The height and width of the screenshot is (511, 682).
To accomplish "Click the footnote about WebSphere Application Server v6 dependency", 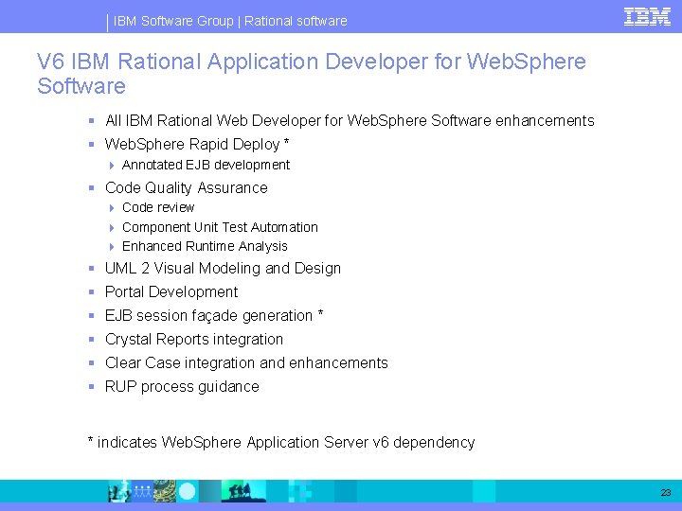I will 281,442.
